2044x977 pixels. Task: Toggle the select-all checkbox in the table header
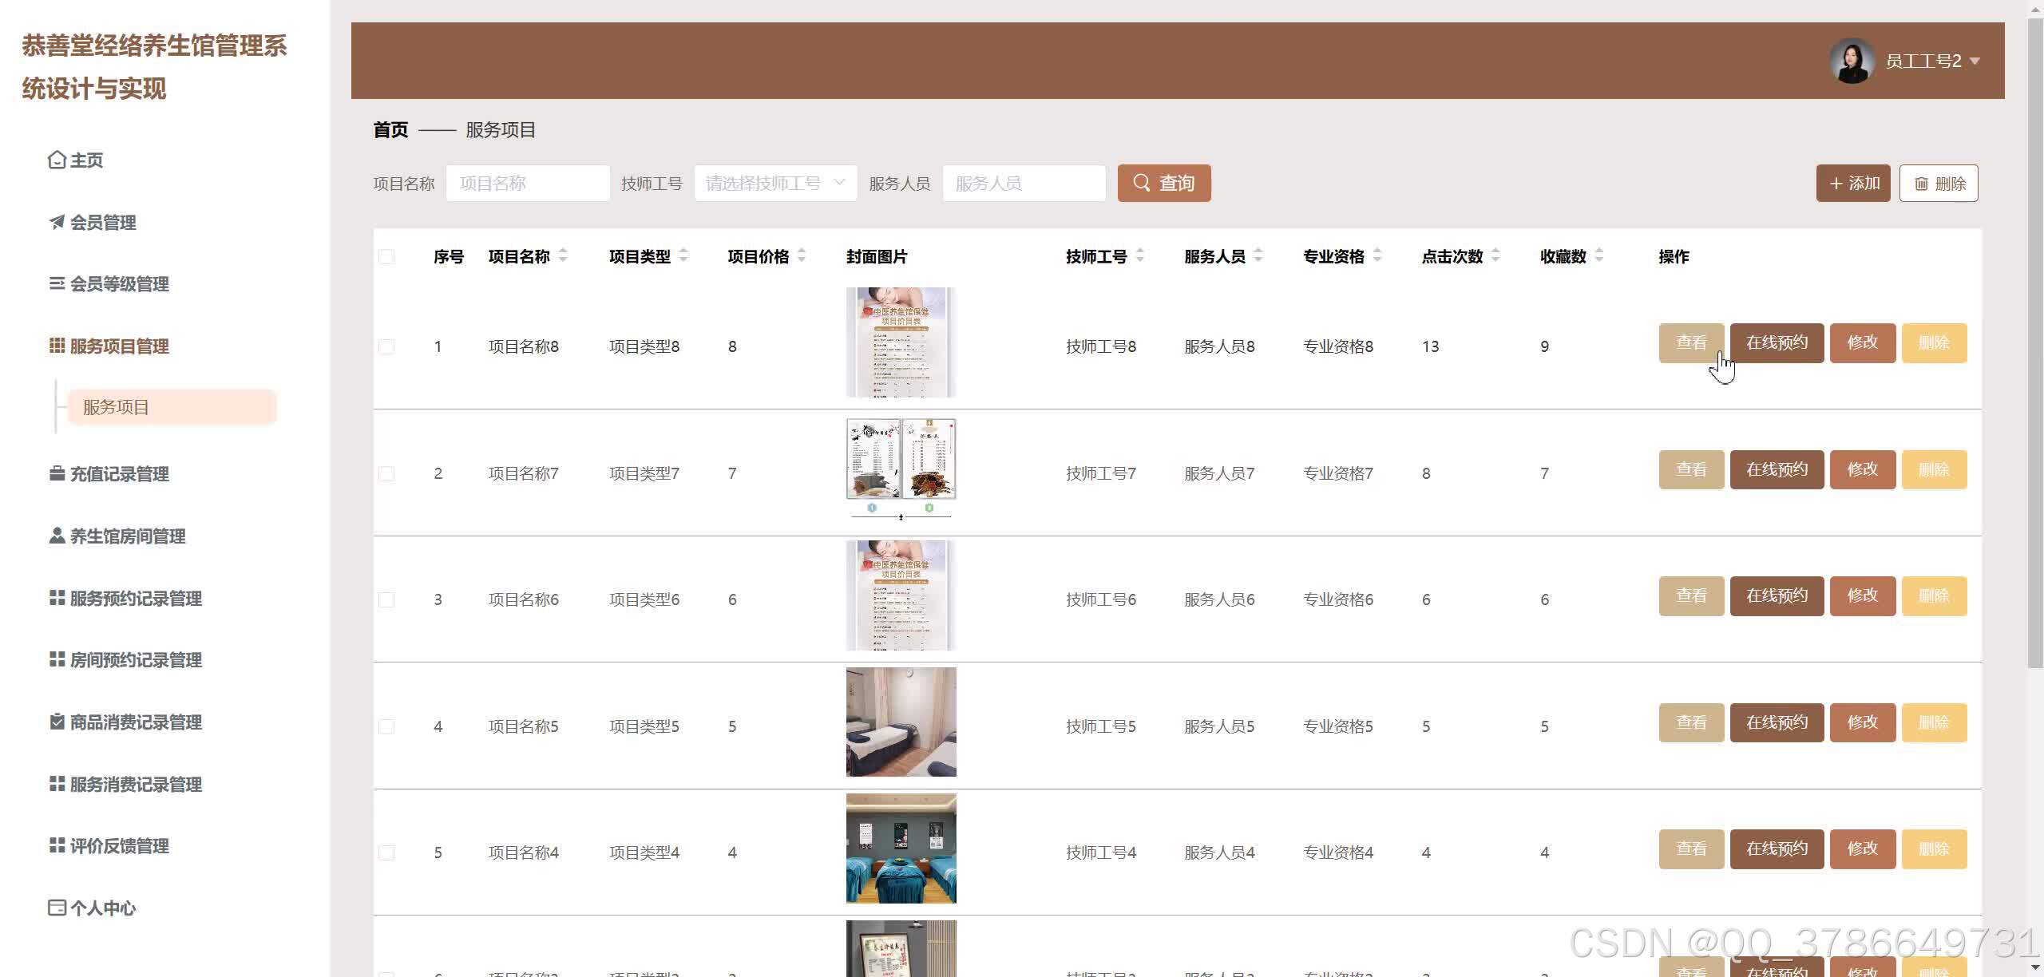click(x=386, y=256)
